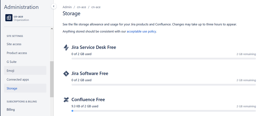The width and height of the screenshot is (266, 116).
Task: Open Connected apps page
Action: tap(25, 79)
